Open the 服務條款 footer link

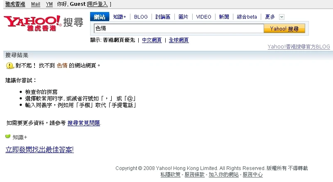[195, 175]
